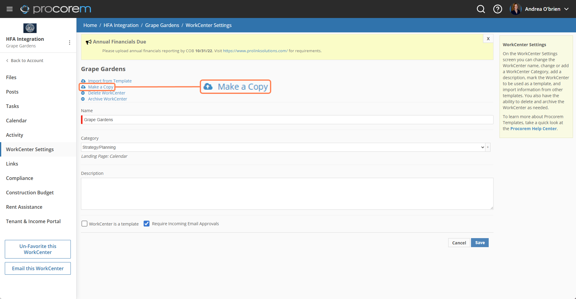Open the help question mark icon
576x299 pixels.
pos(498,9)
